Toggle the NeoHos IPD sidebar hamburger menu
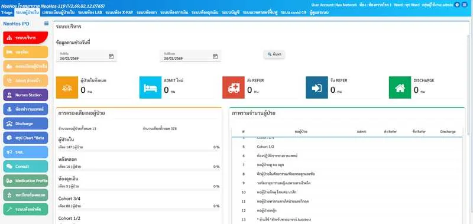Viewport: 473px width, 224px height. 46,24
